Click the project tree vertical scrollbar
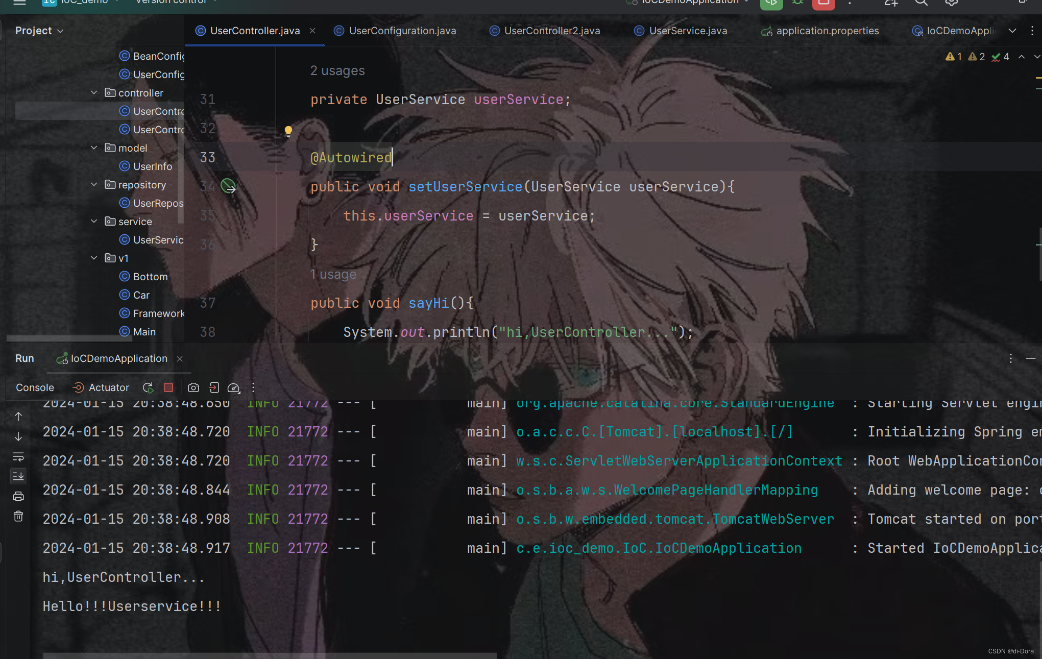 click(x=180, y=168)
